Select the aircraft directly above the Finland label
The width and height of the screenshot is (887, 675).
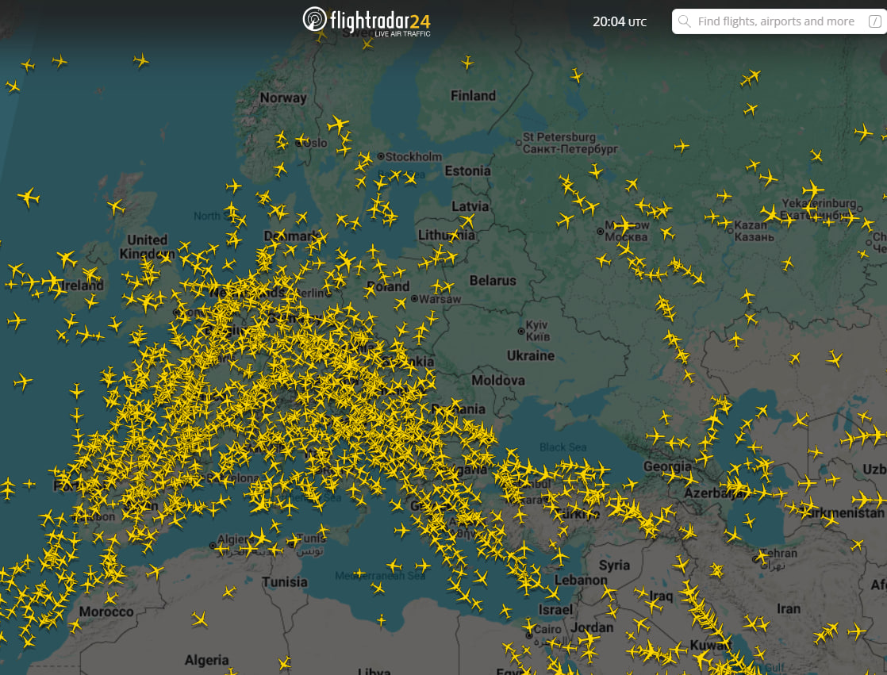[x=467, y=62]
